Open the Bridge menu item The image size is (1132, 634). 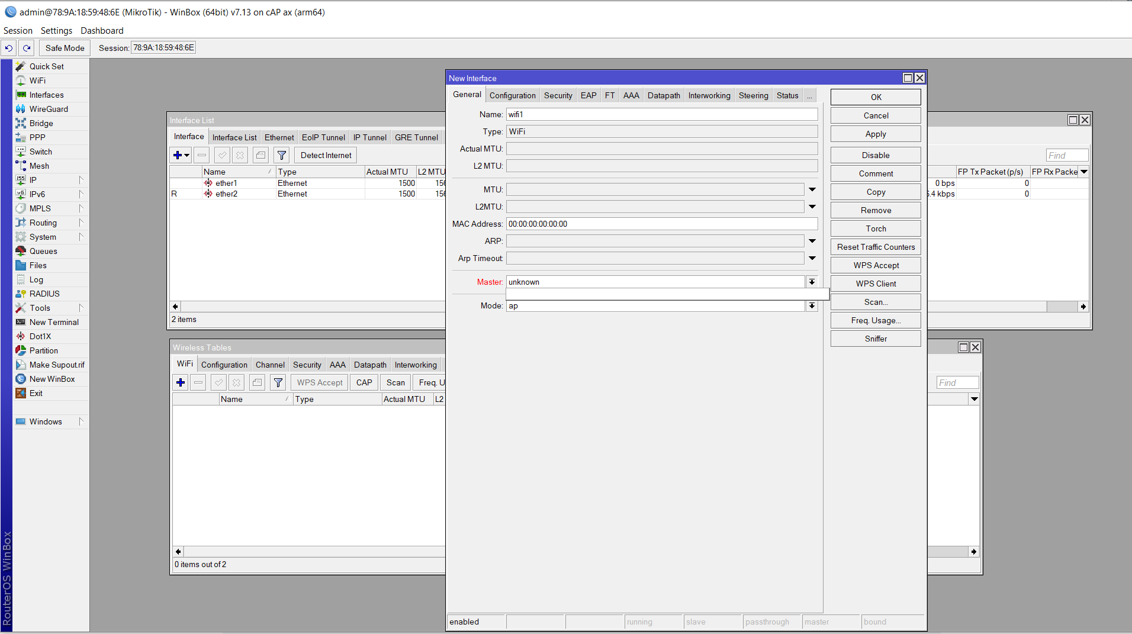pyautogui.click(x=41, y=123)
